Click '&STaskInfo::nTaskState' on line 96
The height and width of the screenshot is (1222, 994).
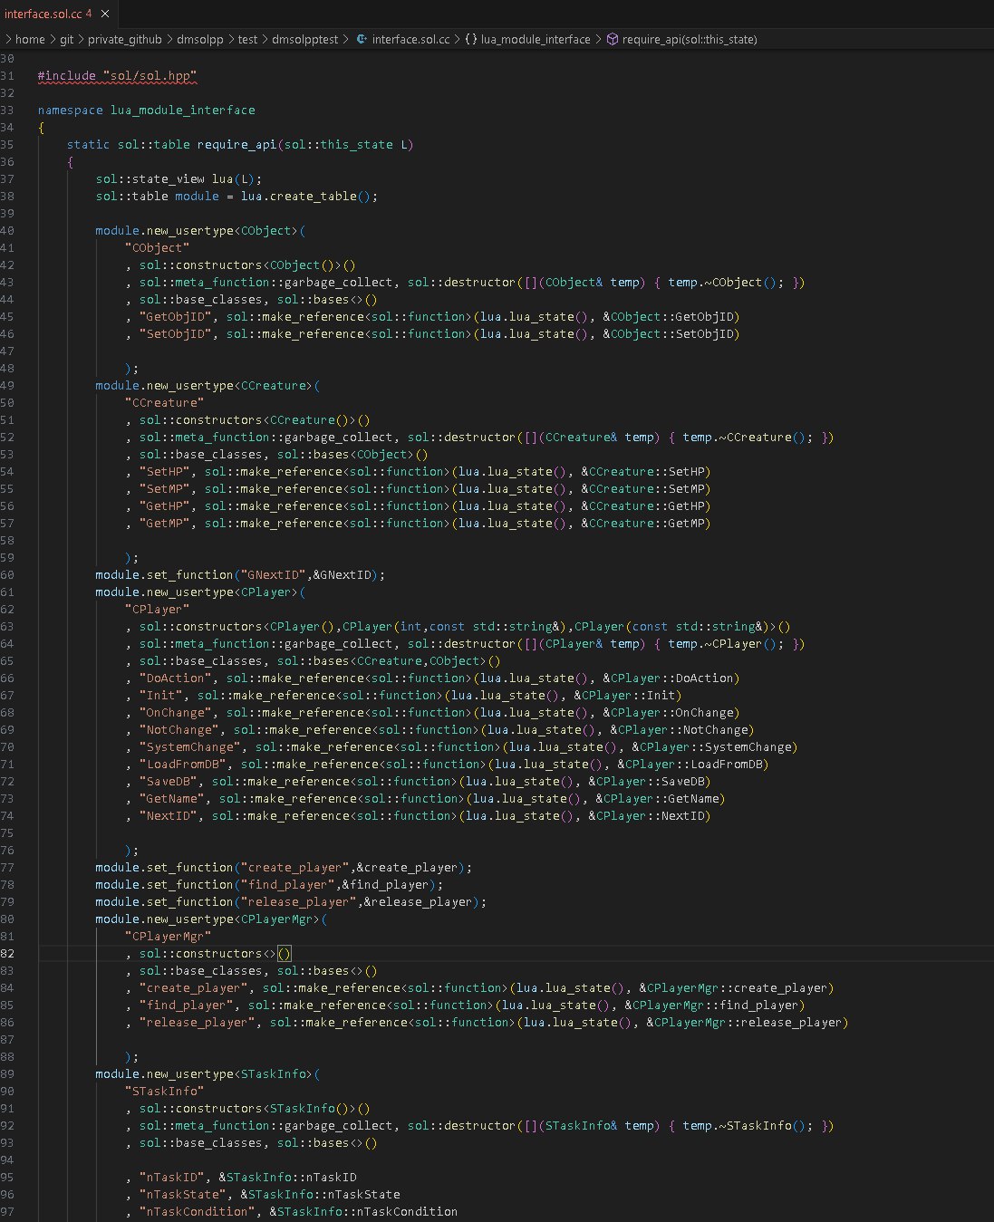tap(320, 1194)
